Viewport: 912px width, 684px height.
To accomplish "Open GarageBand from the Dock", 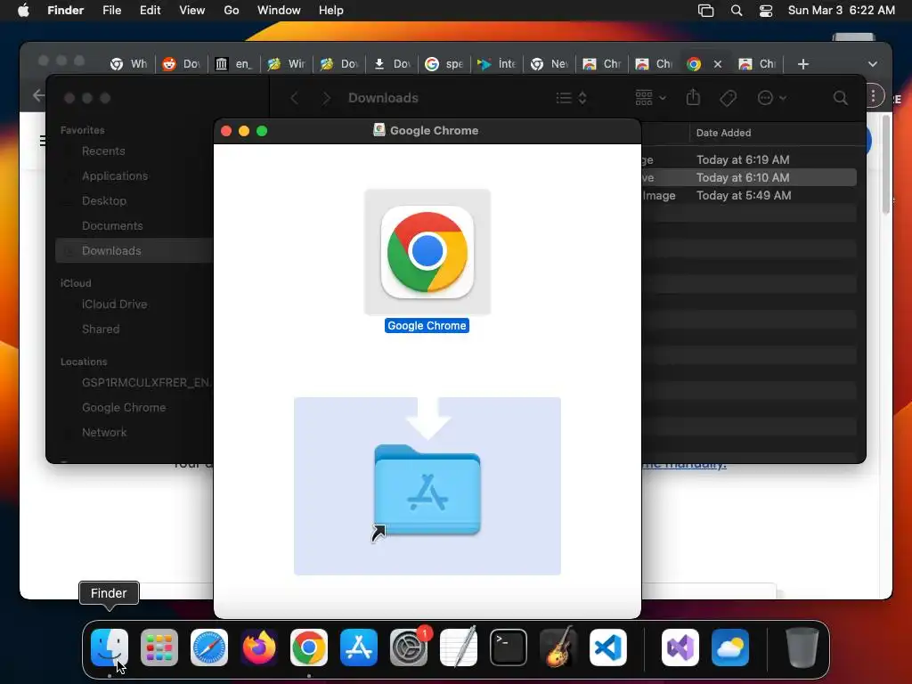I will (x=558, y=647).
